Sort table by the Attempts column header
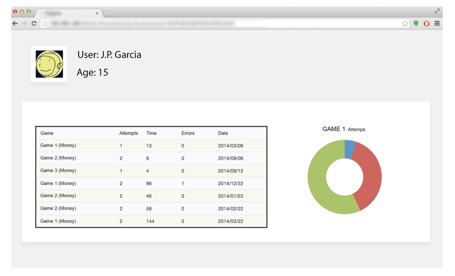Screen dimensions: 455x276 click(128, 133)
